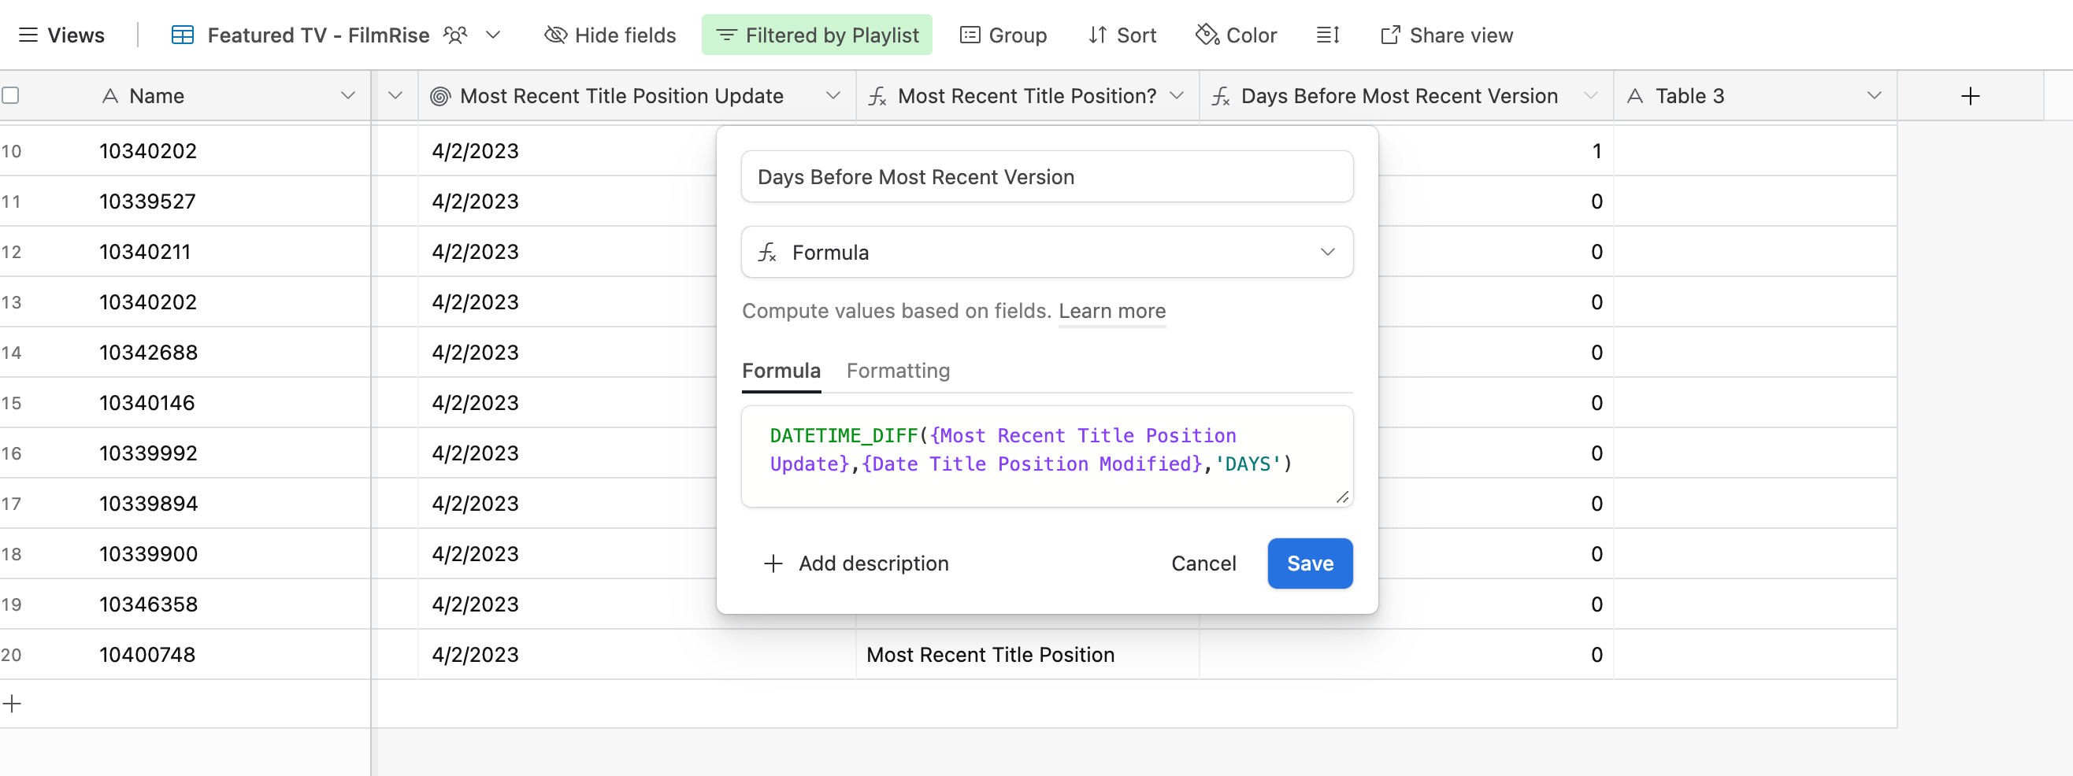Viewport: 2073px width, 776px height.
Task: Click inside the DATETIME_DIFF formula text area
Action: (1047, 456)
